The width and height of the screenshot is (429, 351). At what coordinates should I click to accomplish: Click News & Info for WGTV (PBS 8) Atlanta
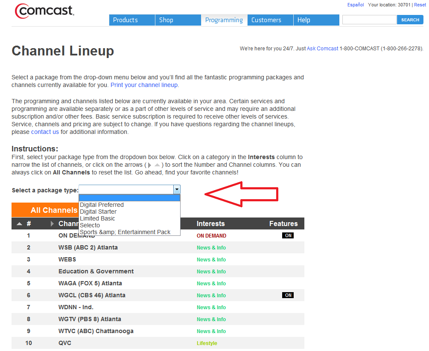pyautogui.click(x=211, y=319)
